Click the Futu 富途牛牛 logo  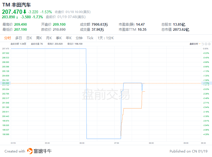point(39,151)
